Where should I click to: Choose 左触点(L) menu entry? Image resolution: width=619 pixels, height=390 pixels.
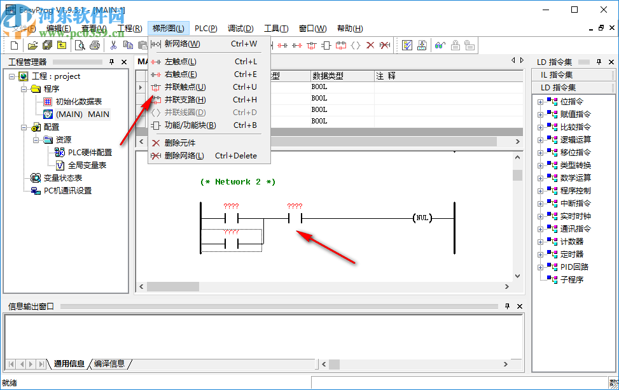pos(209,62)
